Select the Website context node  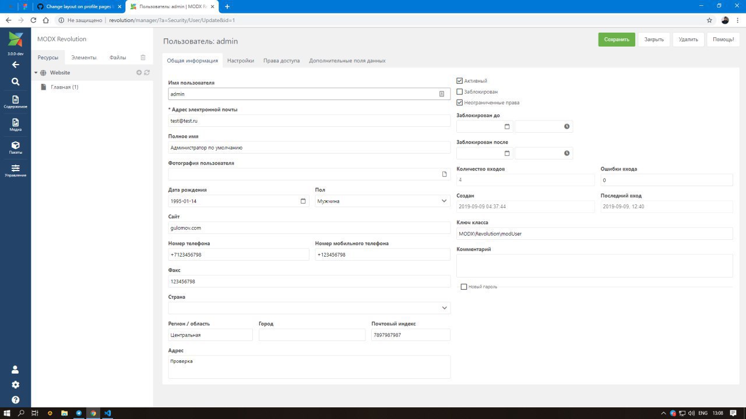(x=60, y=73)
